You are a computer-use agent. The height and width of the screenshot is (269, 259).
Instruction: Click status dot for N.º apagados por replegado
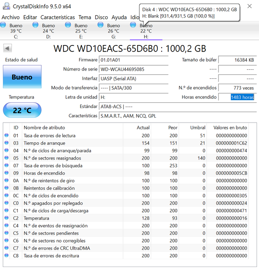6,203
